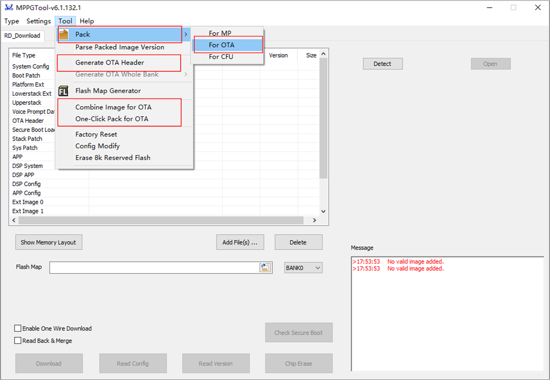Open the BANK0 dropdown

304,268
